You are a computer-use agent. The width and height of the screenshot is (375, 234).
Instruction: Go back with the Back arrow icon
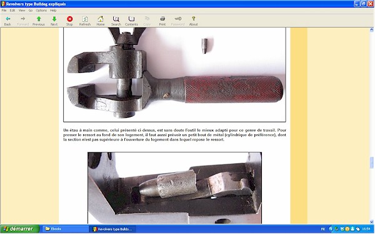(7, 21)
